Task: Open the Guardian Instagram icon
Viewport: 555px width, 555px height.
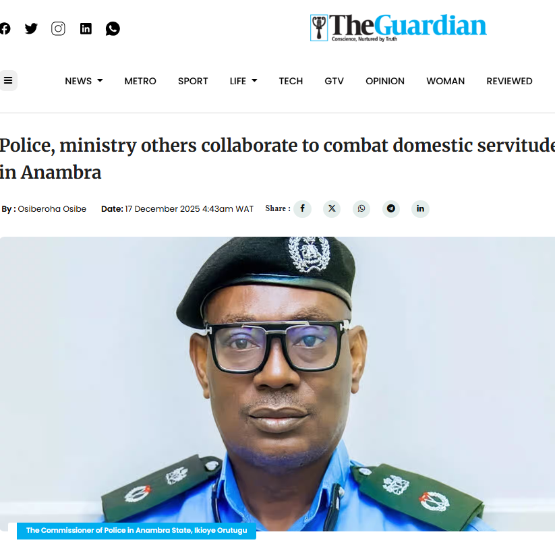Action: 58,29
